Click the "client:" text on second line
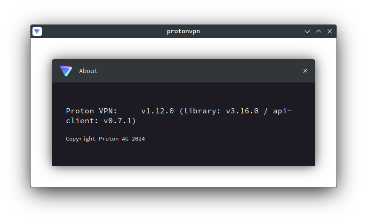 82,121
